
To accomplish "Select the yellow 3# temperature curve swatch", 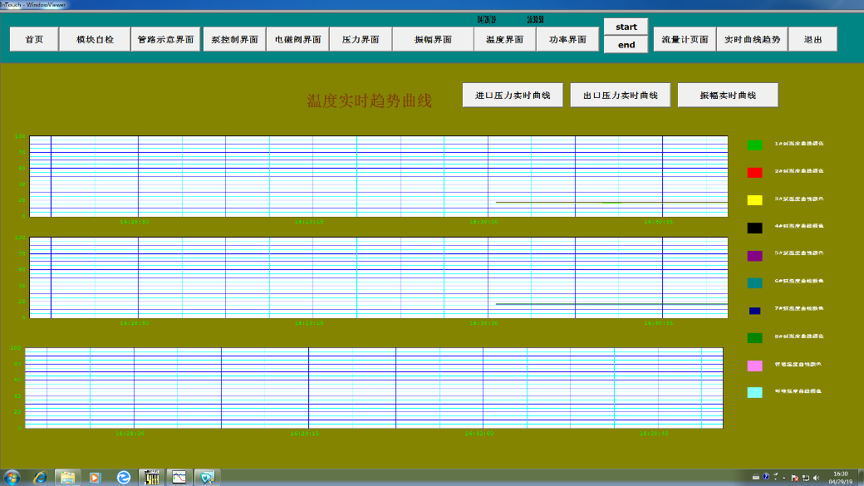I will 754,200.
